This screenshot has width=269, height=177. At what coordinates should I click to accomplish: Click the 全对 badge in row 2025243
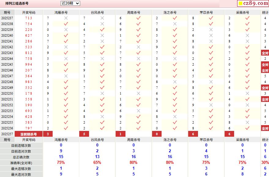pyautogui.click(x=265, y=53)
